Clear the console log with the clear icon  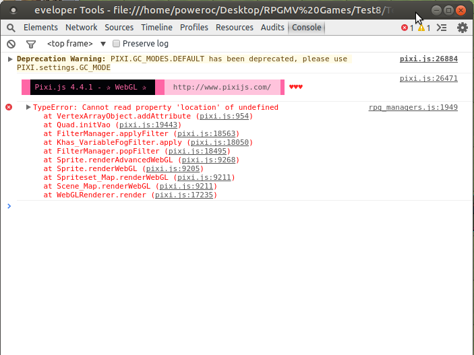11,44
